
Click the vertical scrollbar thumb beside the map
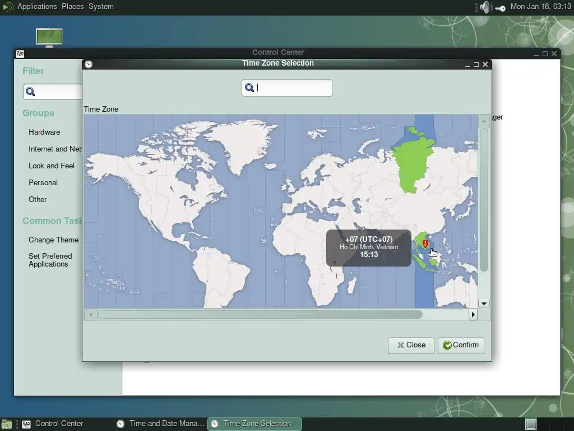tap(484, 200)
